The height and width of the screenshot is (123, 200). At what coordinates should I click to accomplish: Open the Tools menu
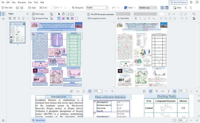(36, 2)
